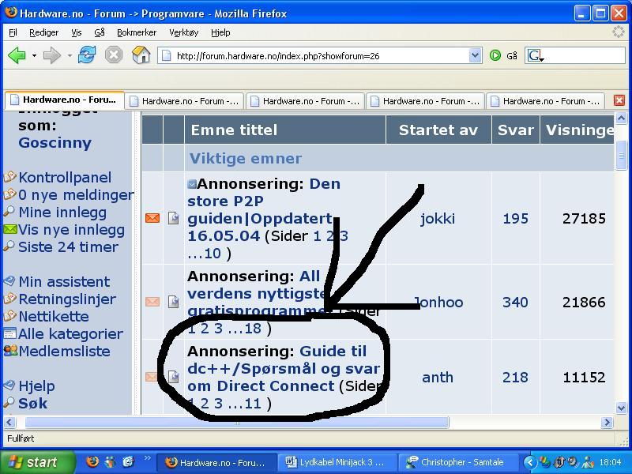The height and width of the screenshot is (474, 632).
Task: Open the back history dropdown arrow
Action: [x=34, y=55]
